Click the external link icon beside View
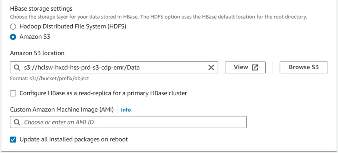This screenshot has width=338, height=153. (x=255, y=67)
